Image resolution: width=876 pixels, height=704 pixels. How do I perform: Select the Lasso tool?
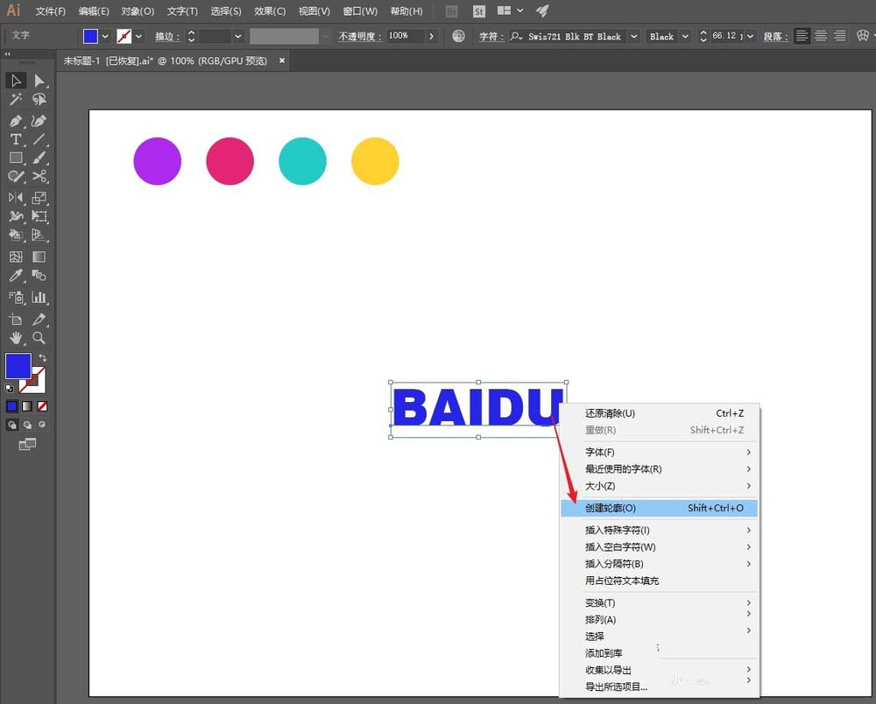39,99
